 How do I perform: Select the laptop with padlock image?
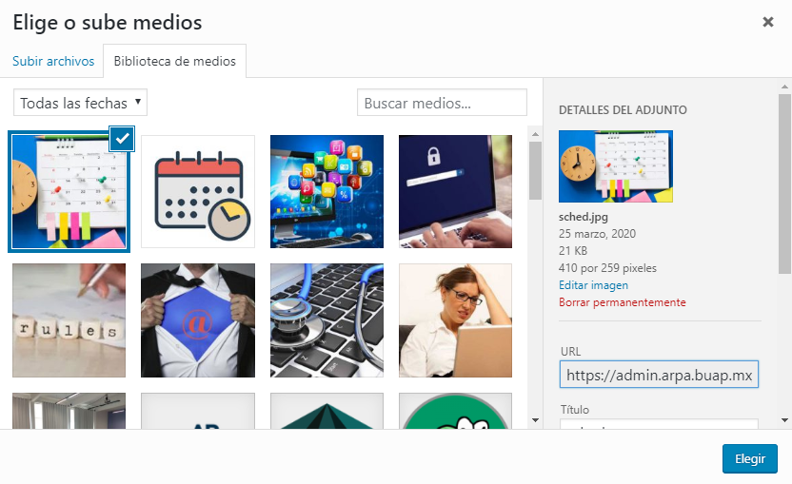point(456,191)
